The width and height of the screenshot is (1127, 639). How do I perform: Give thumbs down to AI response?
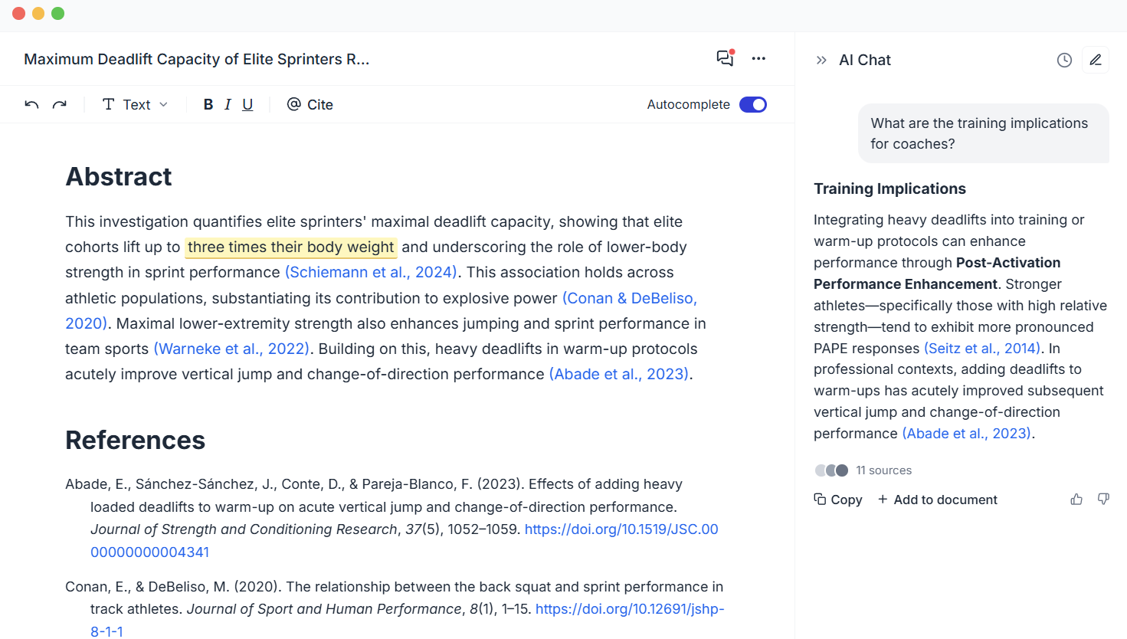[x=1103, y=500]
